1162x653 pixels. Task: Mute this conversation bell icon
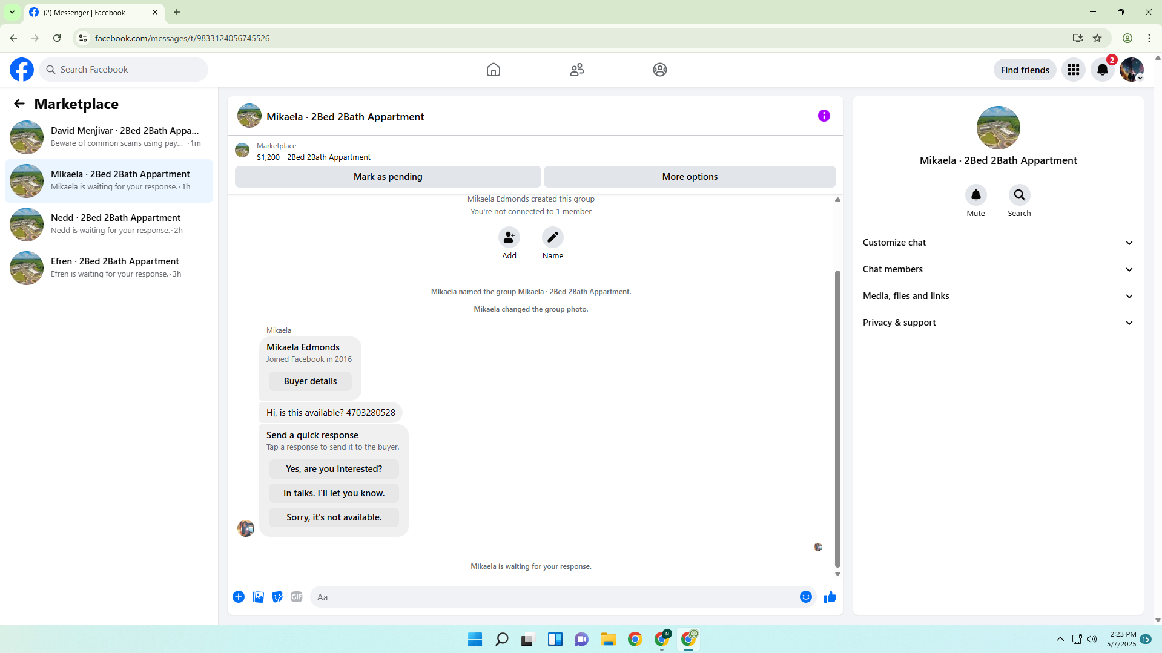point(976,195)
